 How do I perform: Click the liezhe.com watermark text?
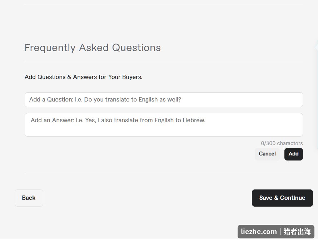259,231
